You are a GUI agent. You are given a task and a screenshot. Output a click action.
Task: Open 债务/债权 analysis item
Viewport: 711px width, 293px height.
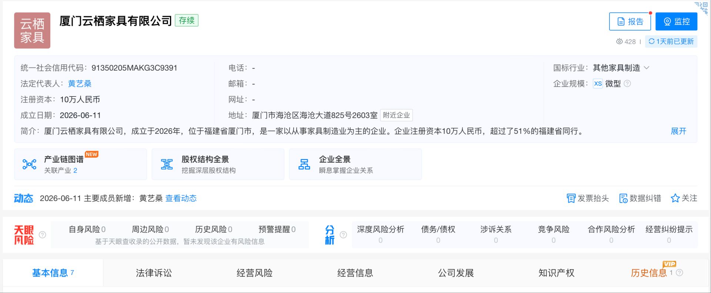pos(438,234)
